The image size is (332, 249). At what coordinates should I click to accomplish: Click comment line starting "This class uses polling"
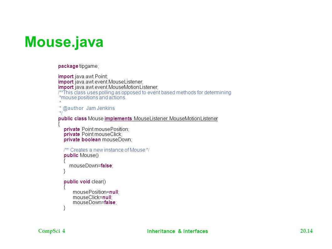(145, 92)
